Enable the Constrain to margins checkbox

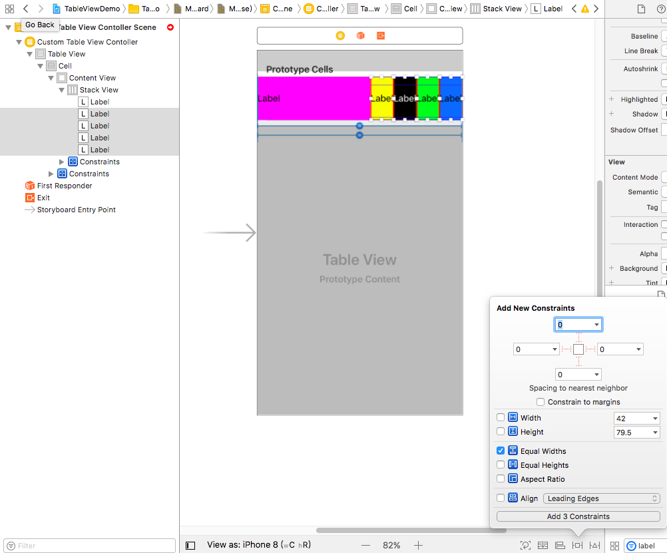click(541, 402)
